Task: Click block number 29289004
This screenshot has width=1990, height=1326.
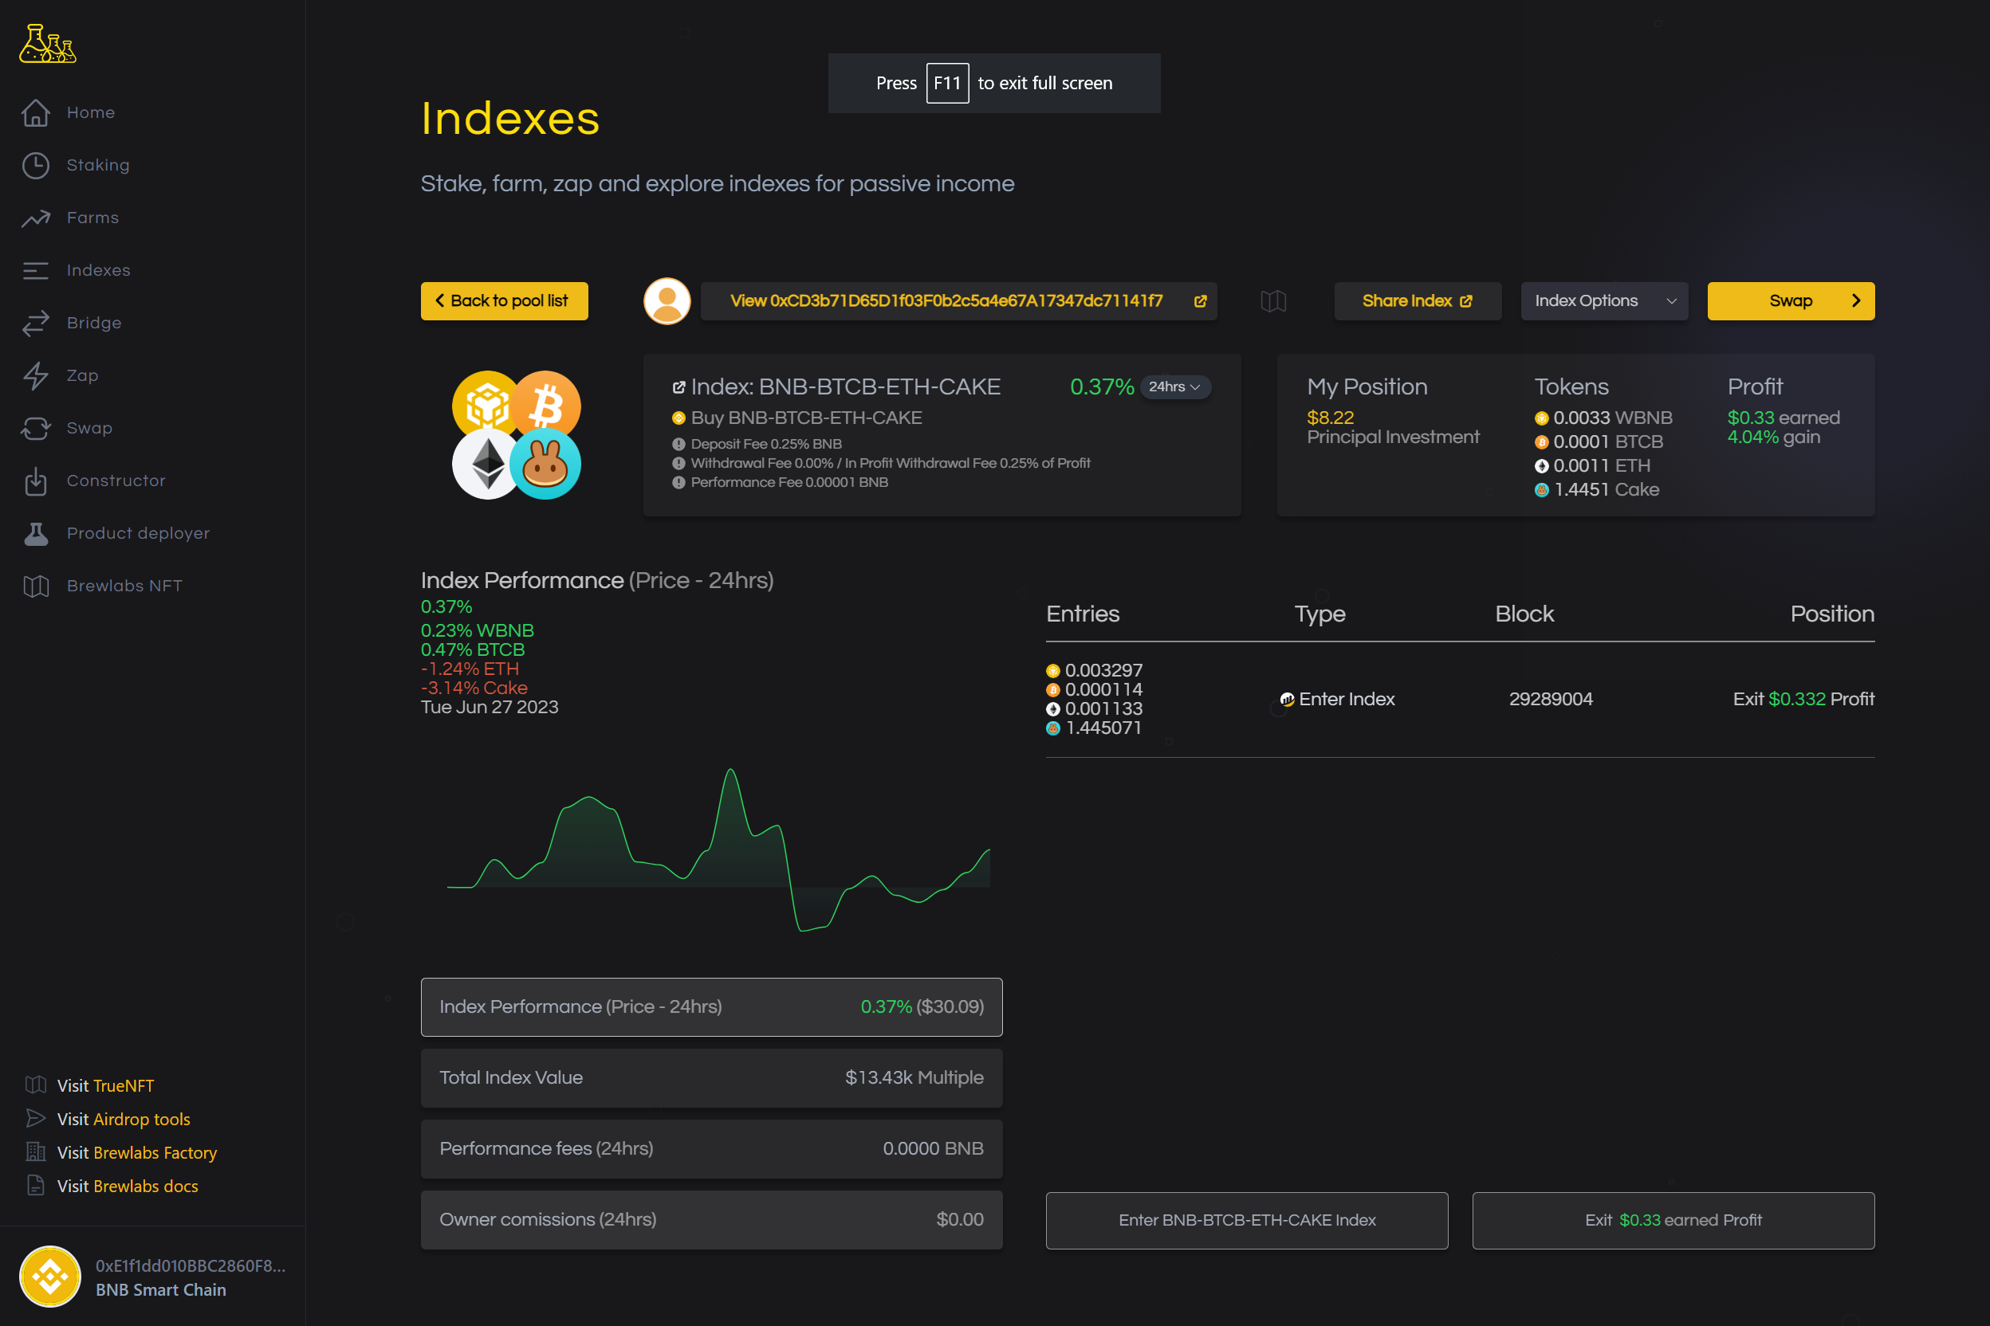Action: click(x=1551, y=700)
